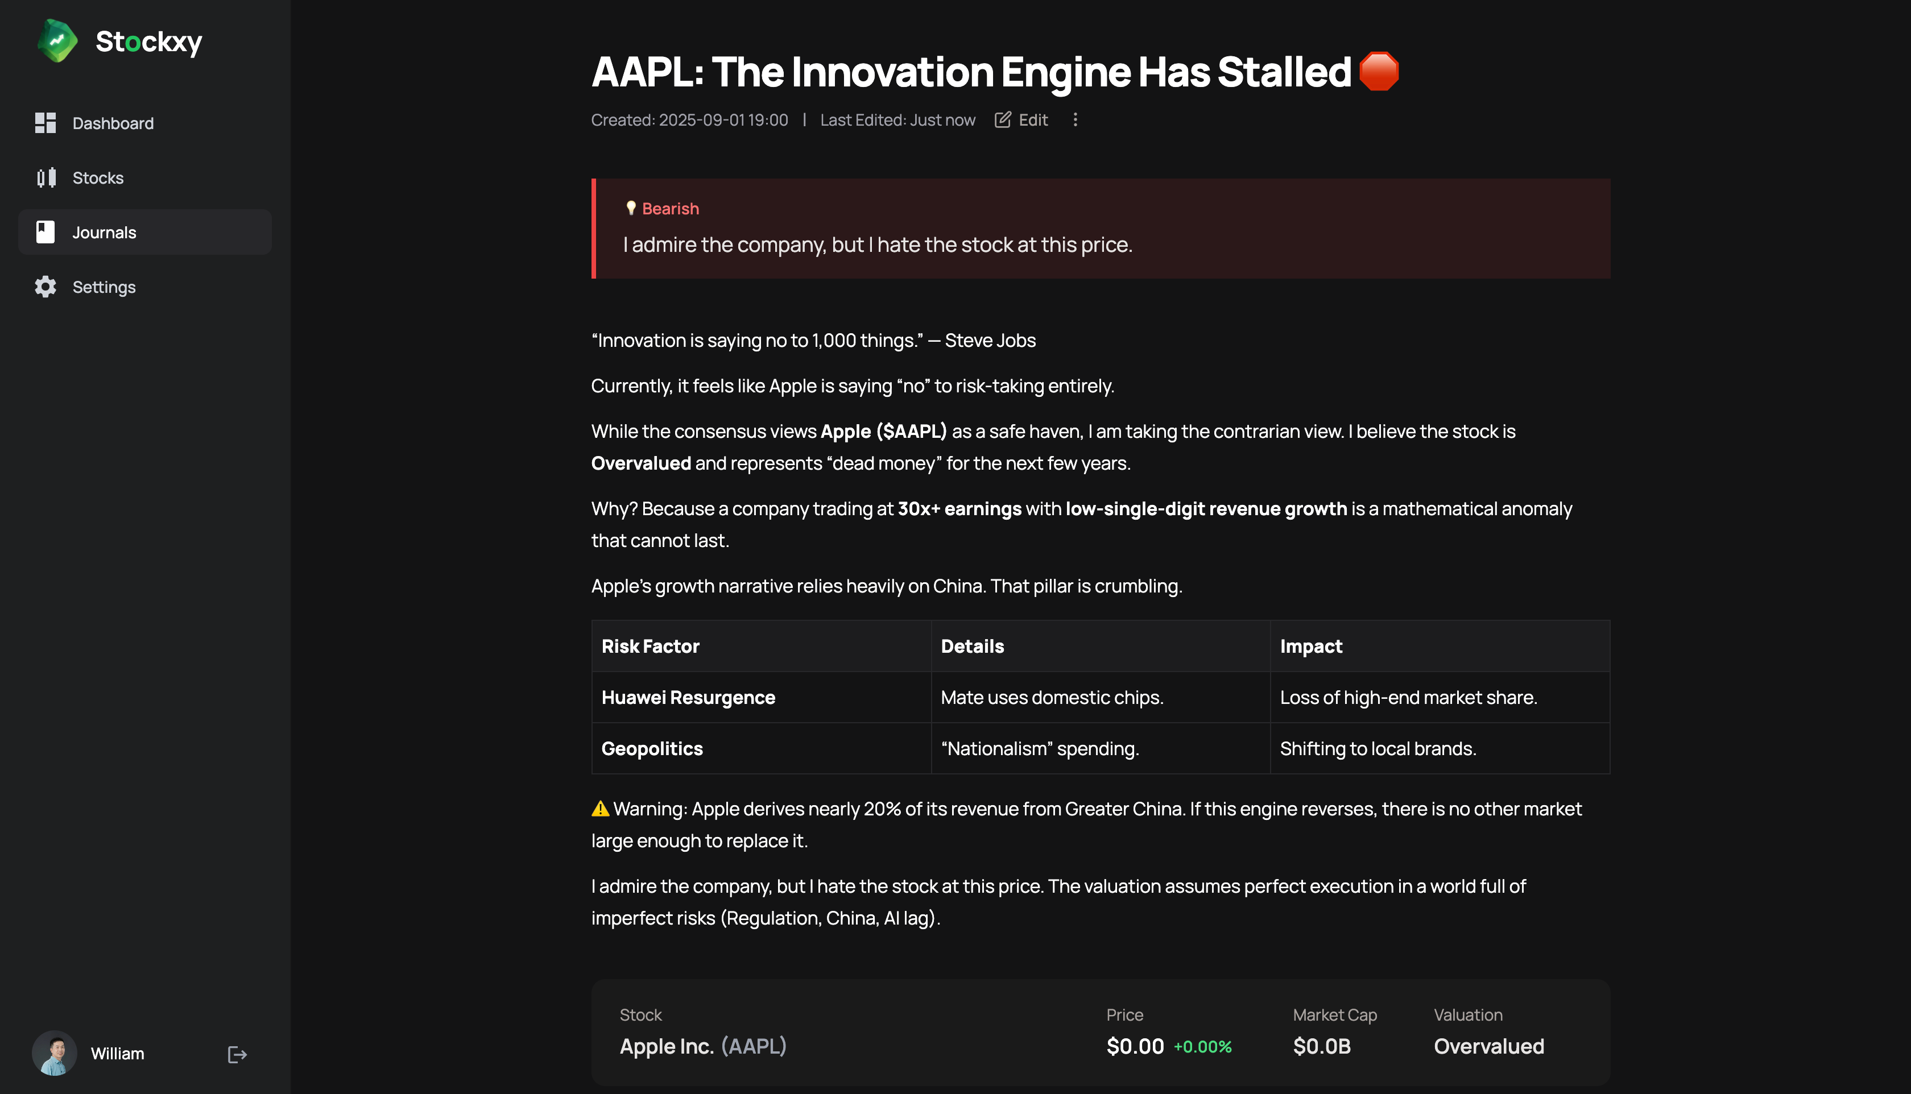Click William's profile avatar
The height and width of the screenshot is (1094, 1911).
pyautogui.click(x=54, y=1054)
